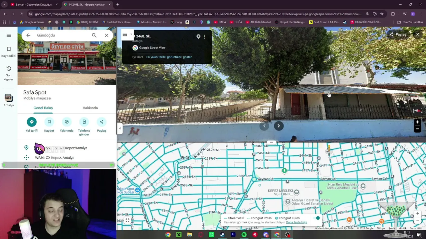Open WhatsApp from the taskbar

click(211, 235)
